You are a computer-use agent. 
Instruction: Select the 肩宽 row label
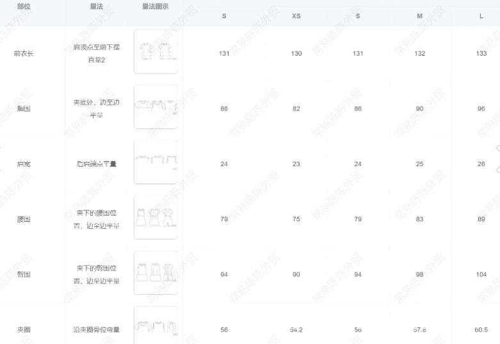coord(24,164)
